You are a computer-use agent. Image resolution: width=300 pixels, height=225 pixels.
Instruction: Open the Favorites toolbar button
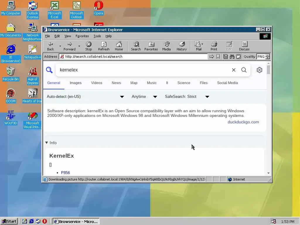tap(151, 46)
